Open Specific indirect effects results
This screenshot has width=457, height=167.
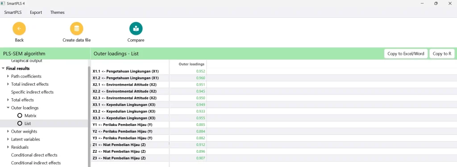tap(32, 92)
